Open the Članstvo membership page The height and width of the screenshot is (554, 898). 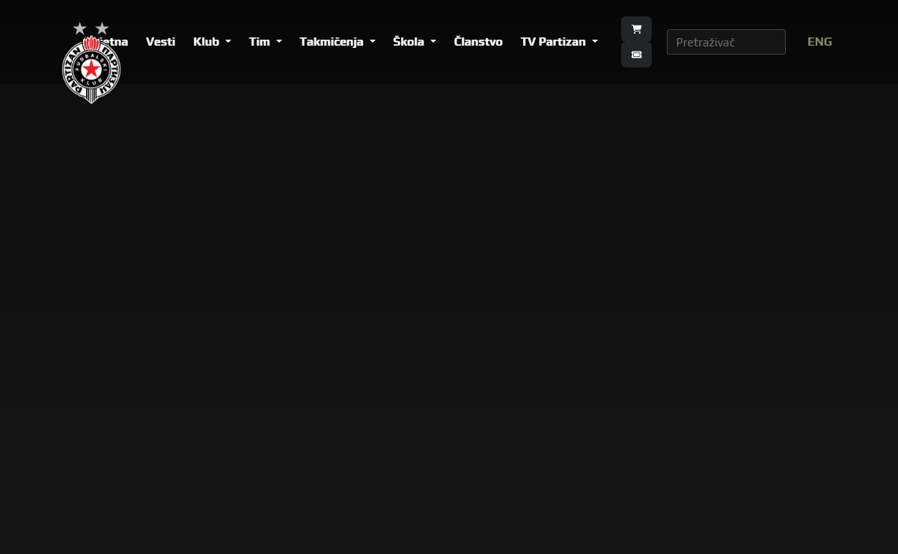[478, 42]
